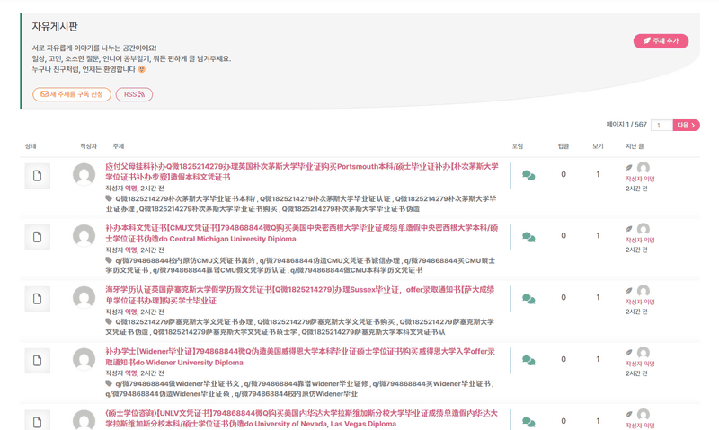Viewport: 719px width, 430px height.
Task: Go to next page with 다음 button
Action: pyautogui.click(x=686, y=125)
